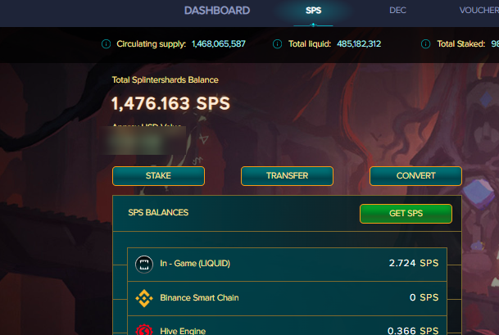Click the Circulating supply value 1,468,065,587

(219, 44)
